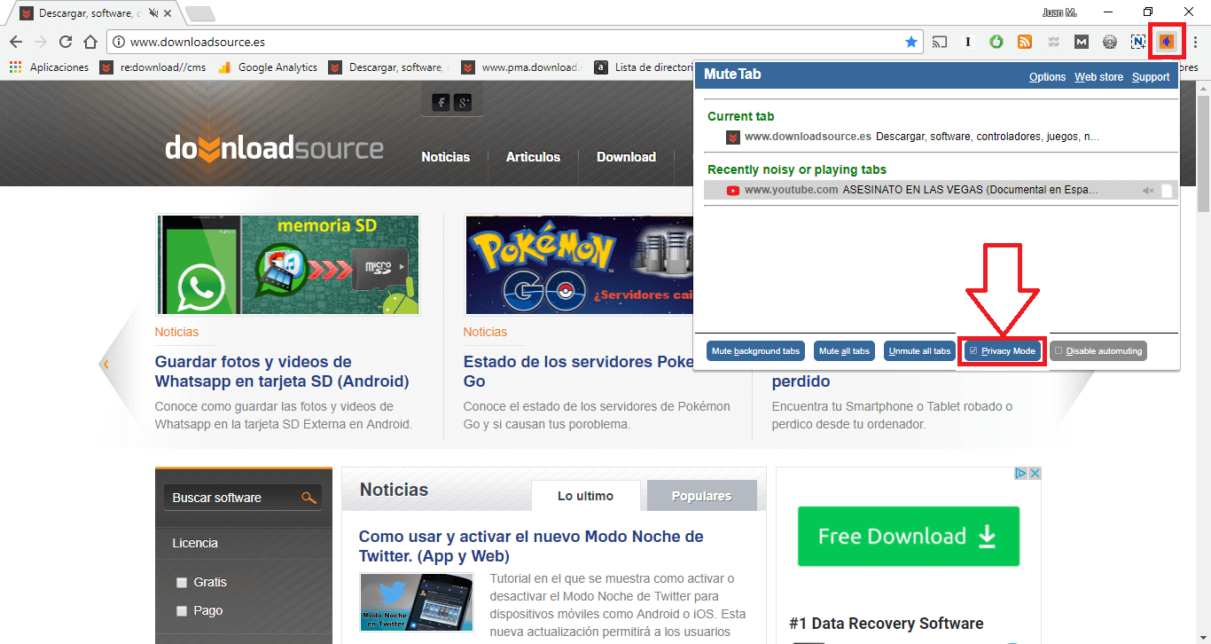Toggle the Privacy Mode checkbox
Viewport: 1211px width, 644px height.
(x=973, y=351)
